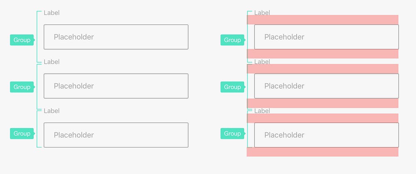Screen dimensions: 416x174
Task: Click the bottommost pink spacing band
Action: [x=322, y=152]
